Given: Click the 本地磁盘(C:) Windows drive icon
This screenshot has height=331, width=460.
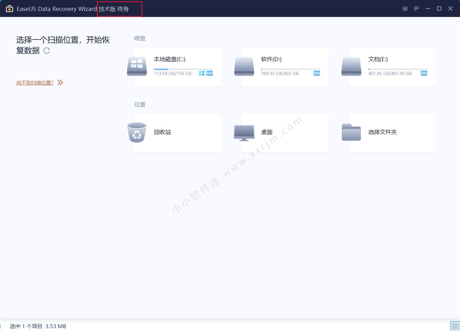Looking at the screenshot, I should click(137, 66).
